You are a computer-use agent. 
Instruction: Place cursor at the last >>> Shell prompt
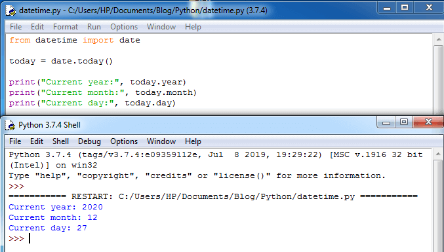pos(30,238)
